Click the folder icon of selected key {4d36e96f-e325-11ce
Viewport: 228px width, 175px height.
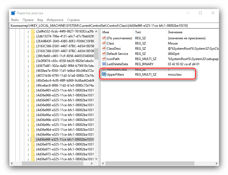pos(33,140)
